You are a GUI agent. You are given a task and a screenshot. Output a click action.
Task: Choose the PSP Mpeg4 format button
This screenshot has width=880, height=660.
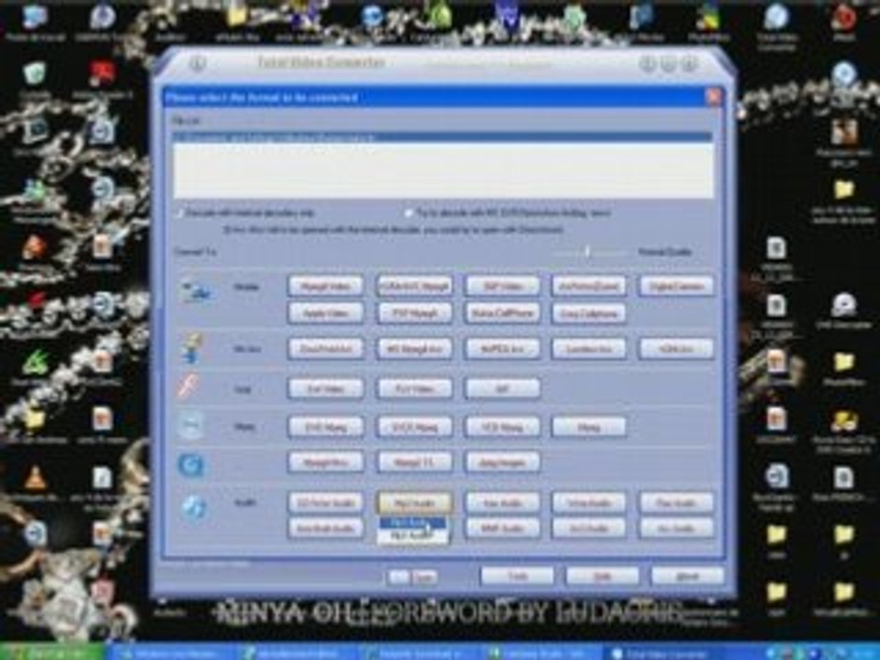coord(414,313)
